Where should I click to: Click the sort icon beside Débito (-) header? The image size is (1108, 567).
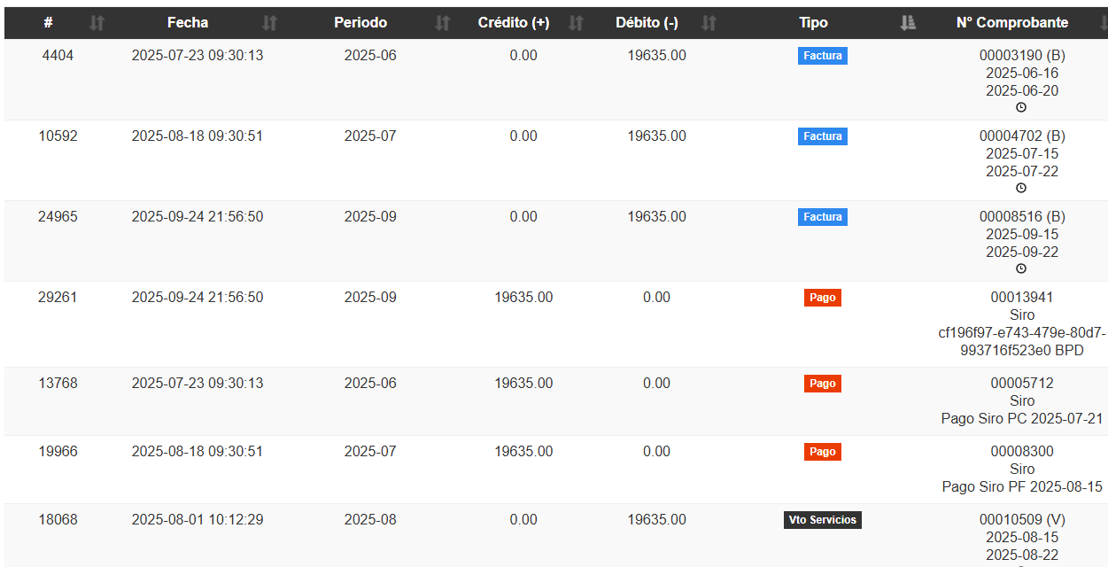[x=709, y=24]
